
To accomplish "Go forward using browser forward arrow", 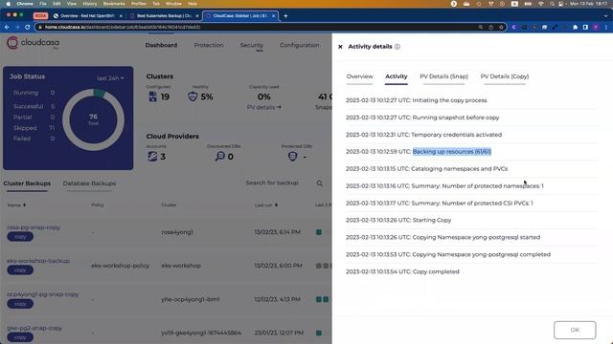I will coord(17,27).
